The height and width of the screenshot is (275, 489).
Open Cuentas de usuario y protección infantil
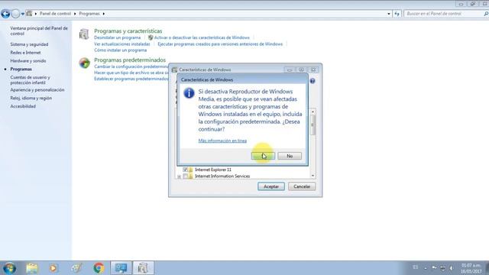click(30, 79)
